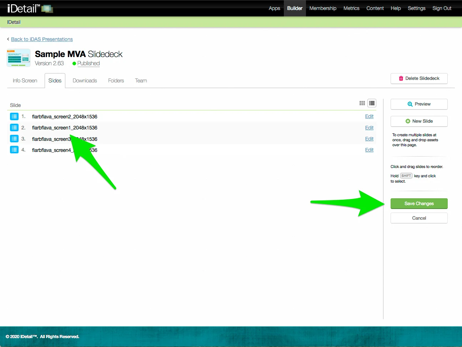Click the back chevron beside iDAS Presentations
The image size is (462, 347).
point(8,39)
